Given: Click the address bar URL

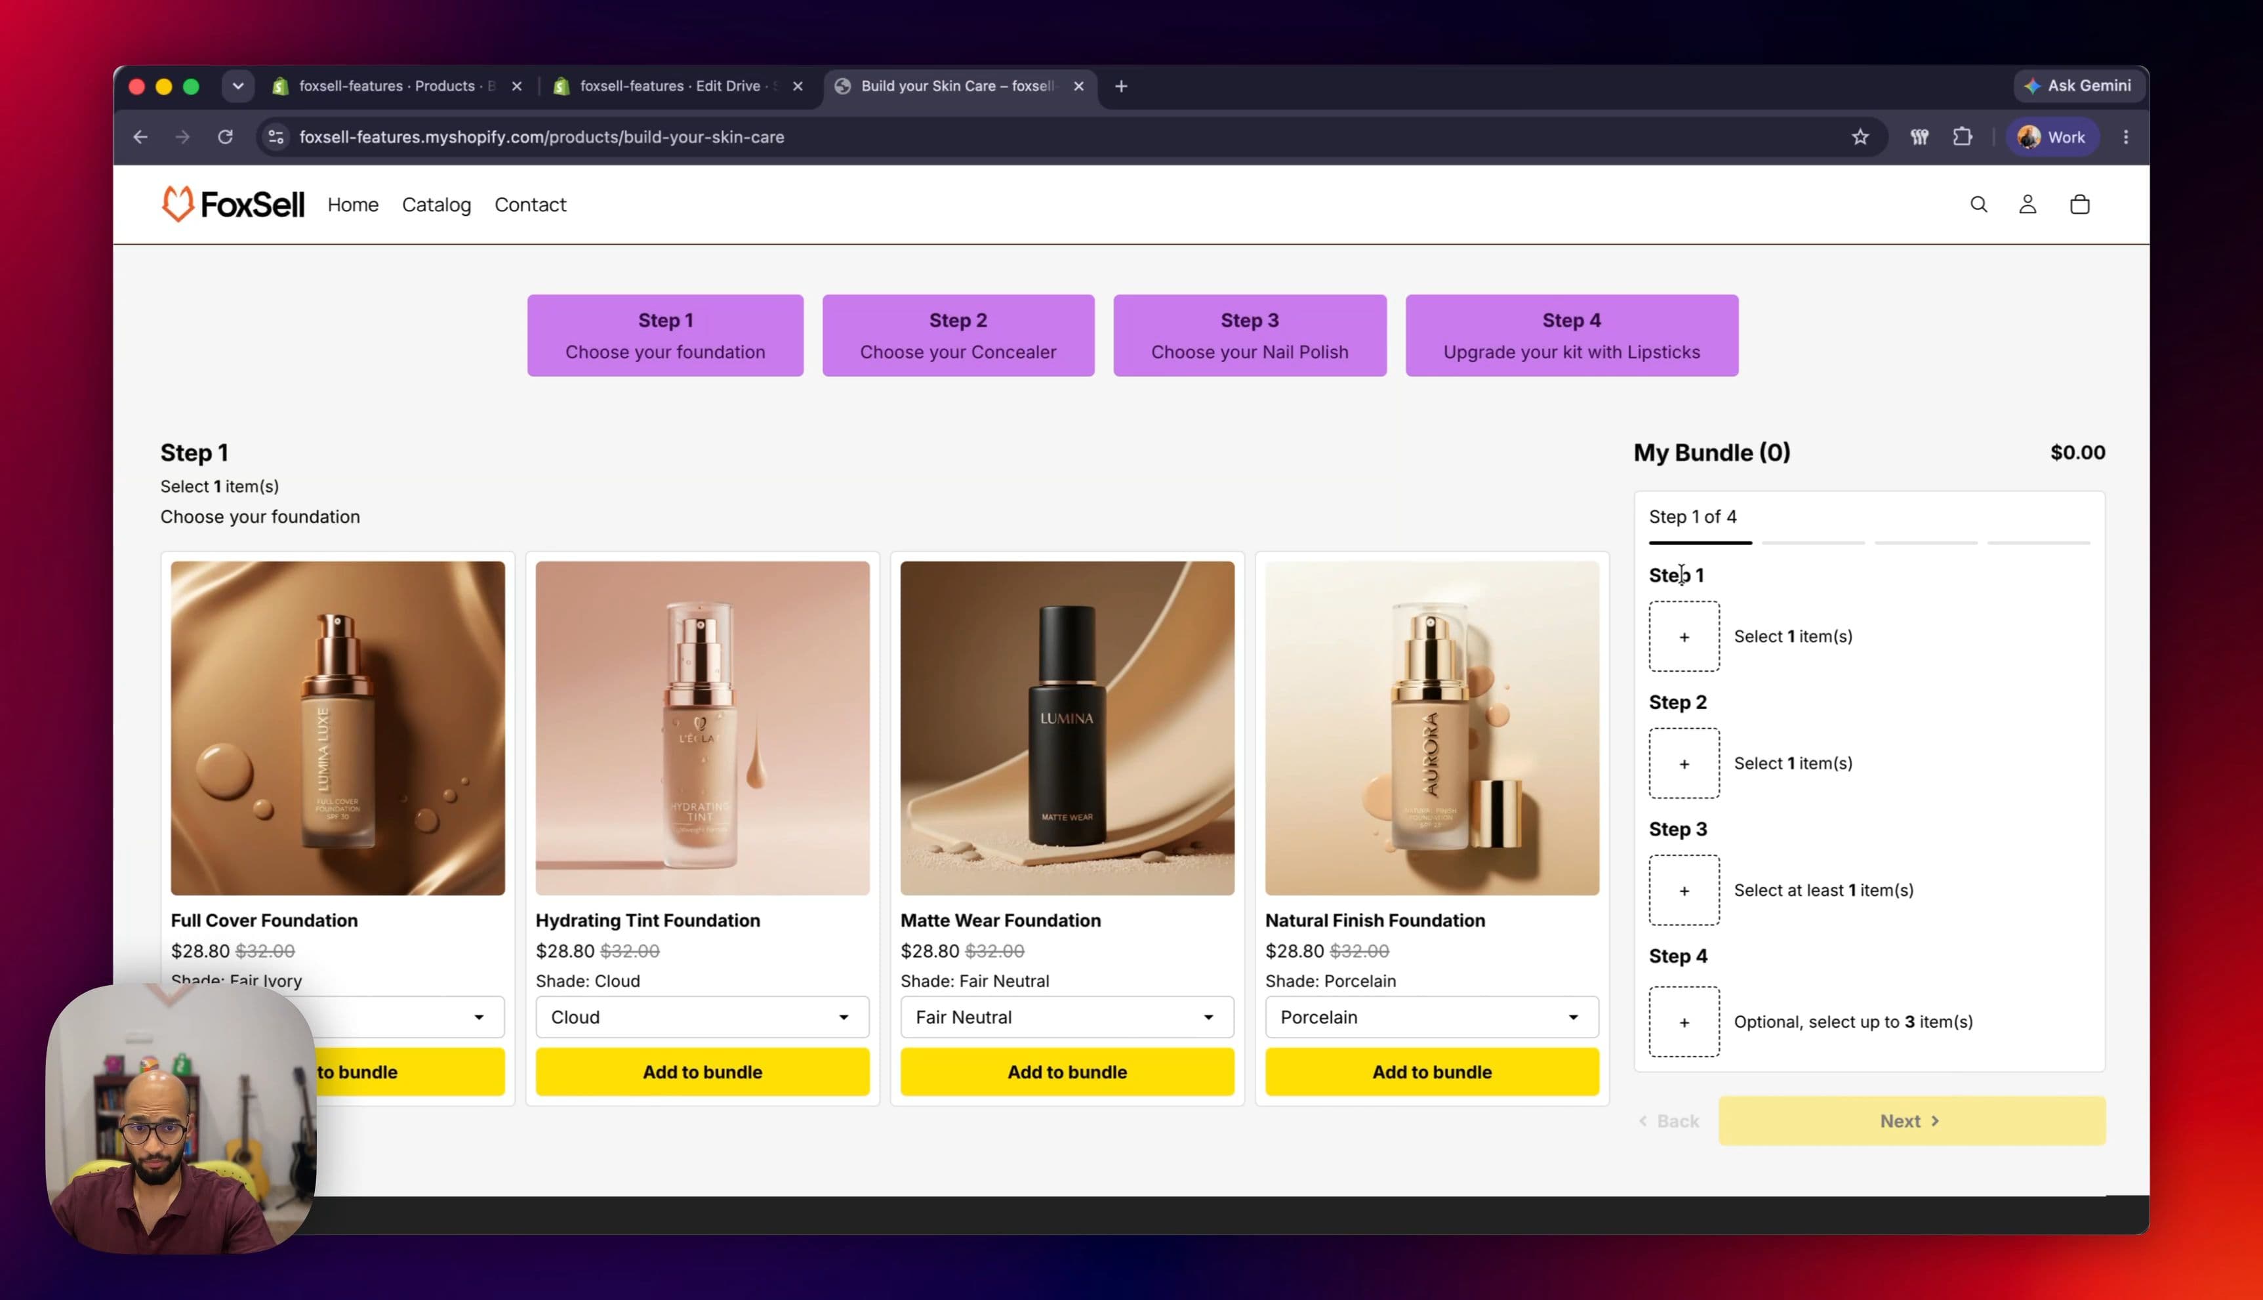Looking at the screenshot, I should coord(541,136).
